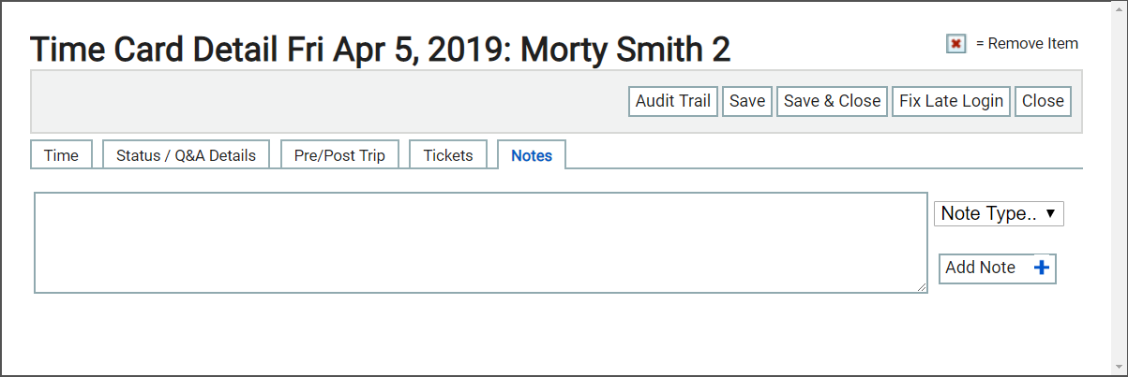Screen dimensions: 1128x377
Task: Select the Notes tab
Action: click(532, 155)
